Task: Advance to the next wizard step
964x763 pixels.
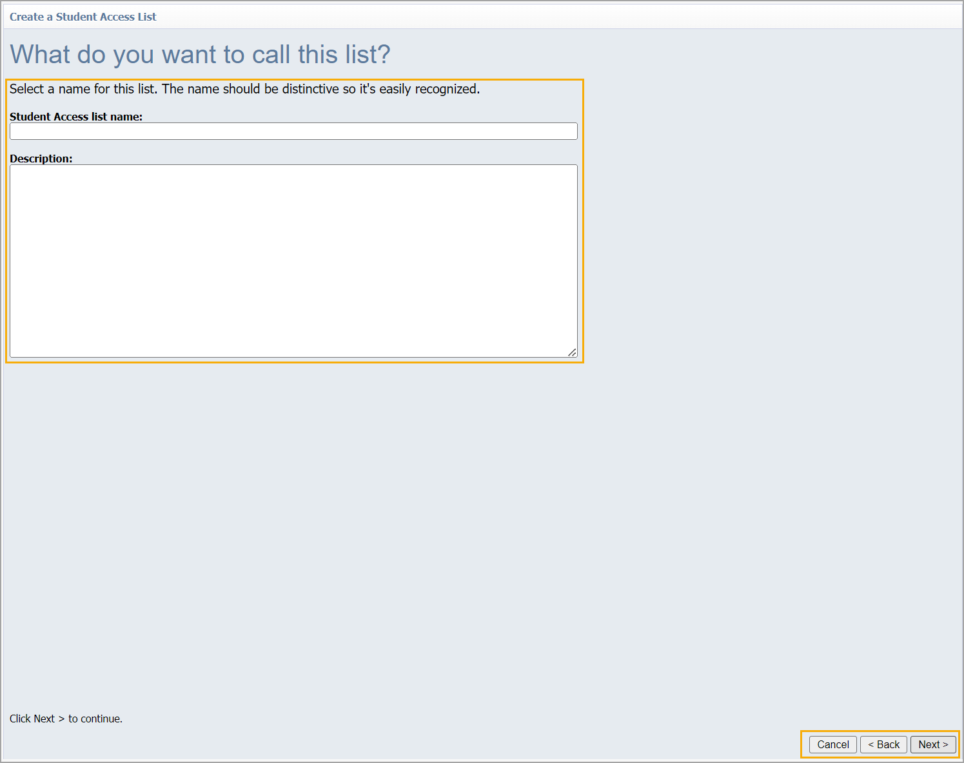Action: [933, 744]
